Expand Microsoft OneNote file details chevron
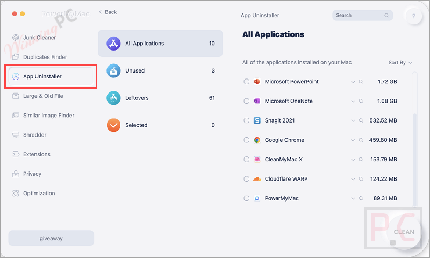 [353, 101]
